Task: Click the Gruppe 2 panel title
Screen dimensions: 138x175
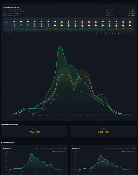Action: point(76,148)
